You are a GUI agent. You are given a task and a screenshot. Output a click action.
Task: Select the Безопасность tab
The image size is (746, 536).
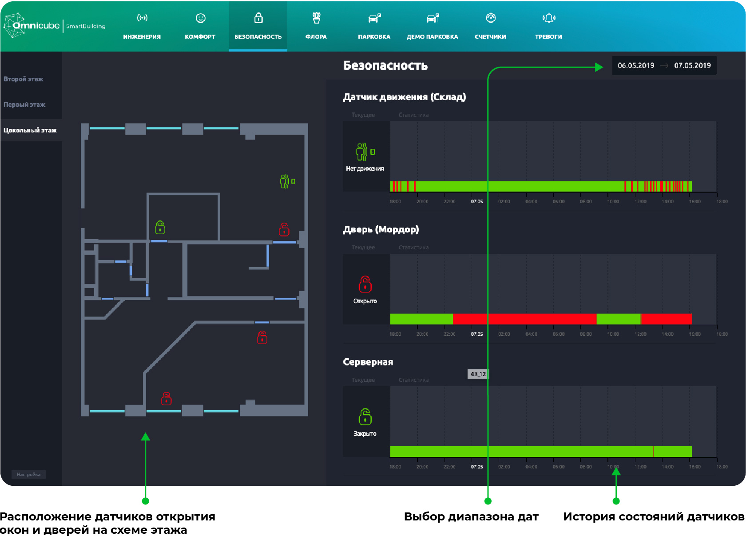(x=258, y=26)
